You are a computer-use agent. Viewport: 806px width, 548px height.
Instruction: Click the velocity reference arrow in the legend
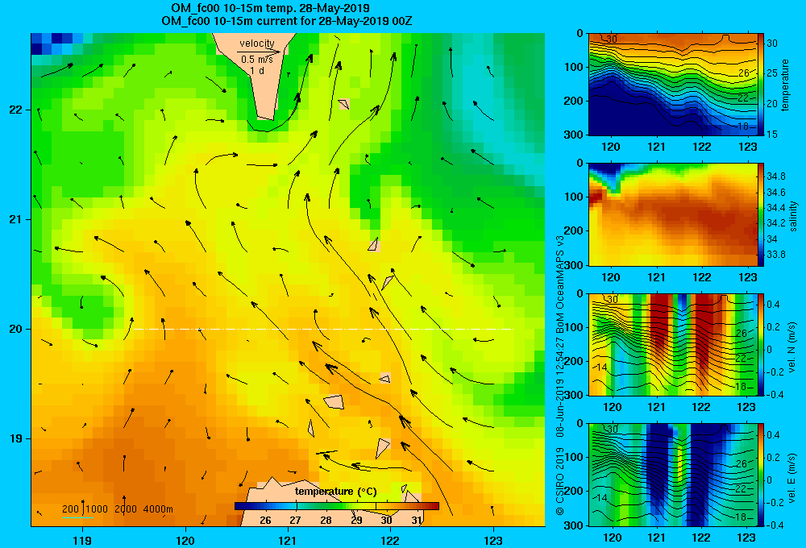259,52
